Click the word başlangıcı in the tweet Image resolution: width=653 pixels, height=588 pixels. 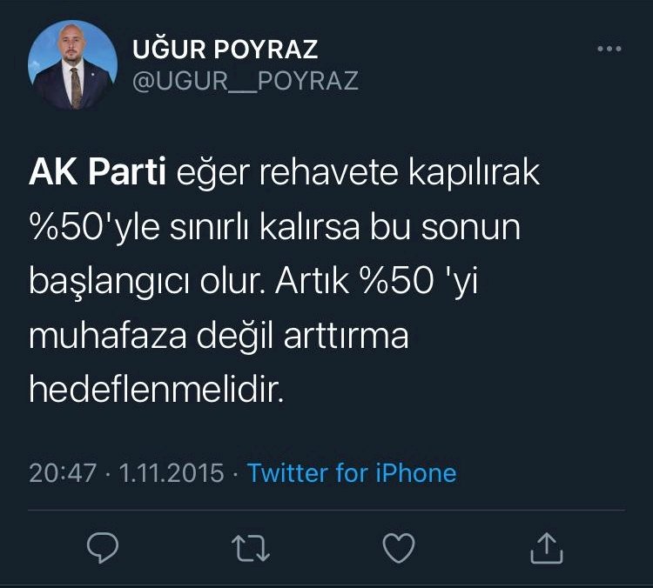click(110, 283)
